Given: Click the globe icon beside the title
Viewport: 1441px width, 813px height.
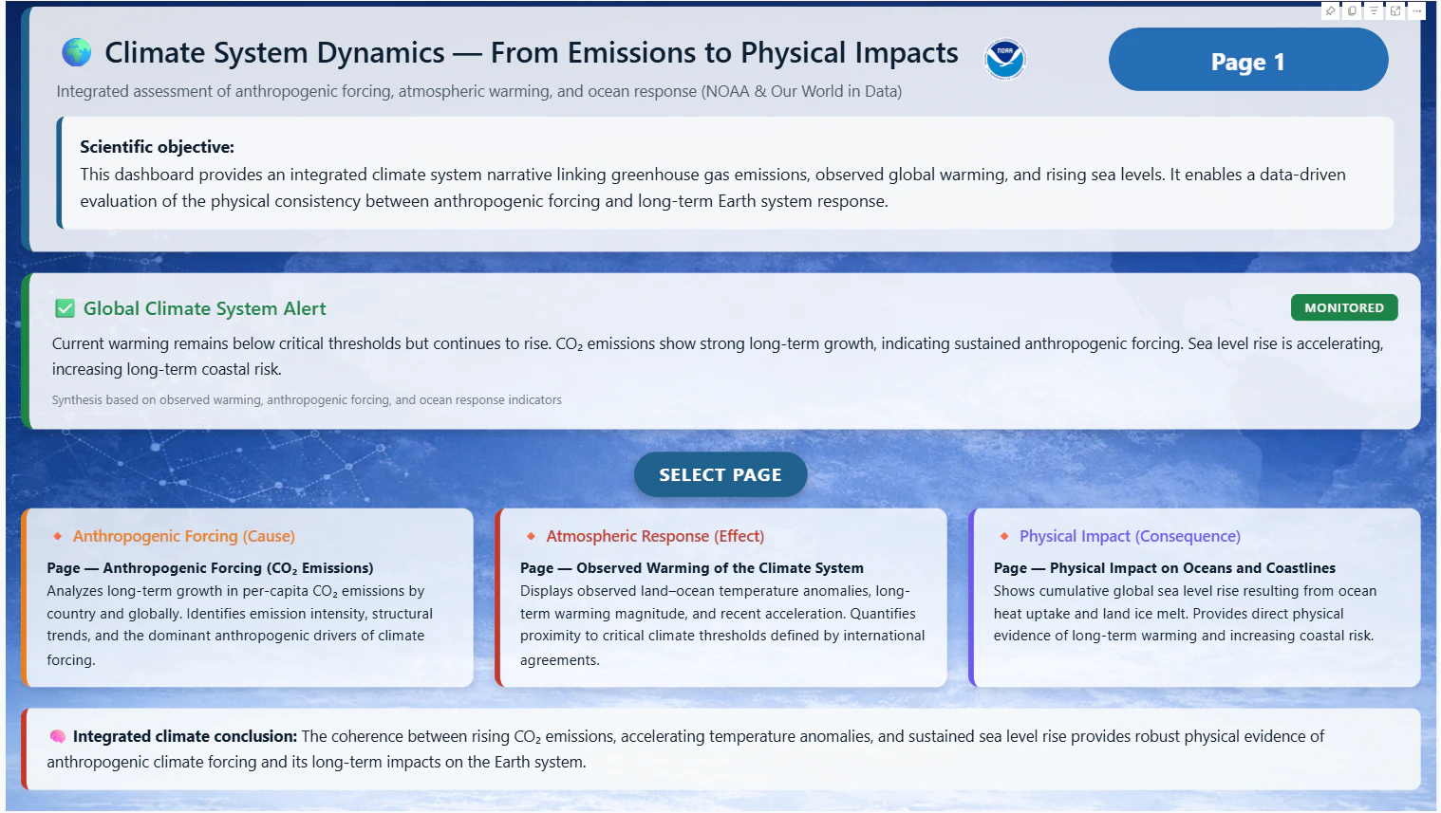Looking at the screenshot, I should coord(77,52).
